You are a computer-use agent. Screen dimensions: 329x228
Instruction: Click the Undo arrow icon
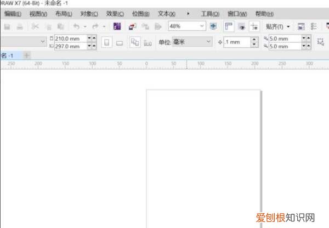[x=76, y=26]
